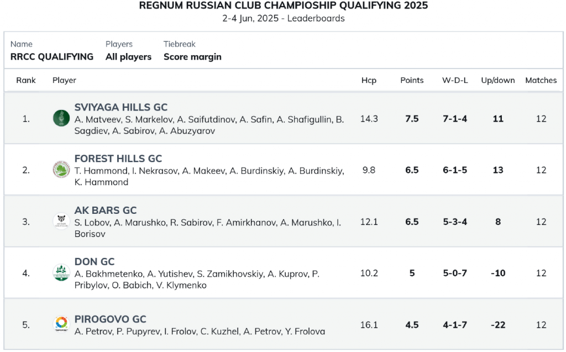Open the DON GC team name
This screenshot has width=566, height=352.
(x=94, y=261)
